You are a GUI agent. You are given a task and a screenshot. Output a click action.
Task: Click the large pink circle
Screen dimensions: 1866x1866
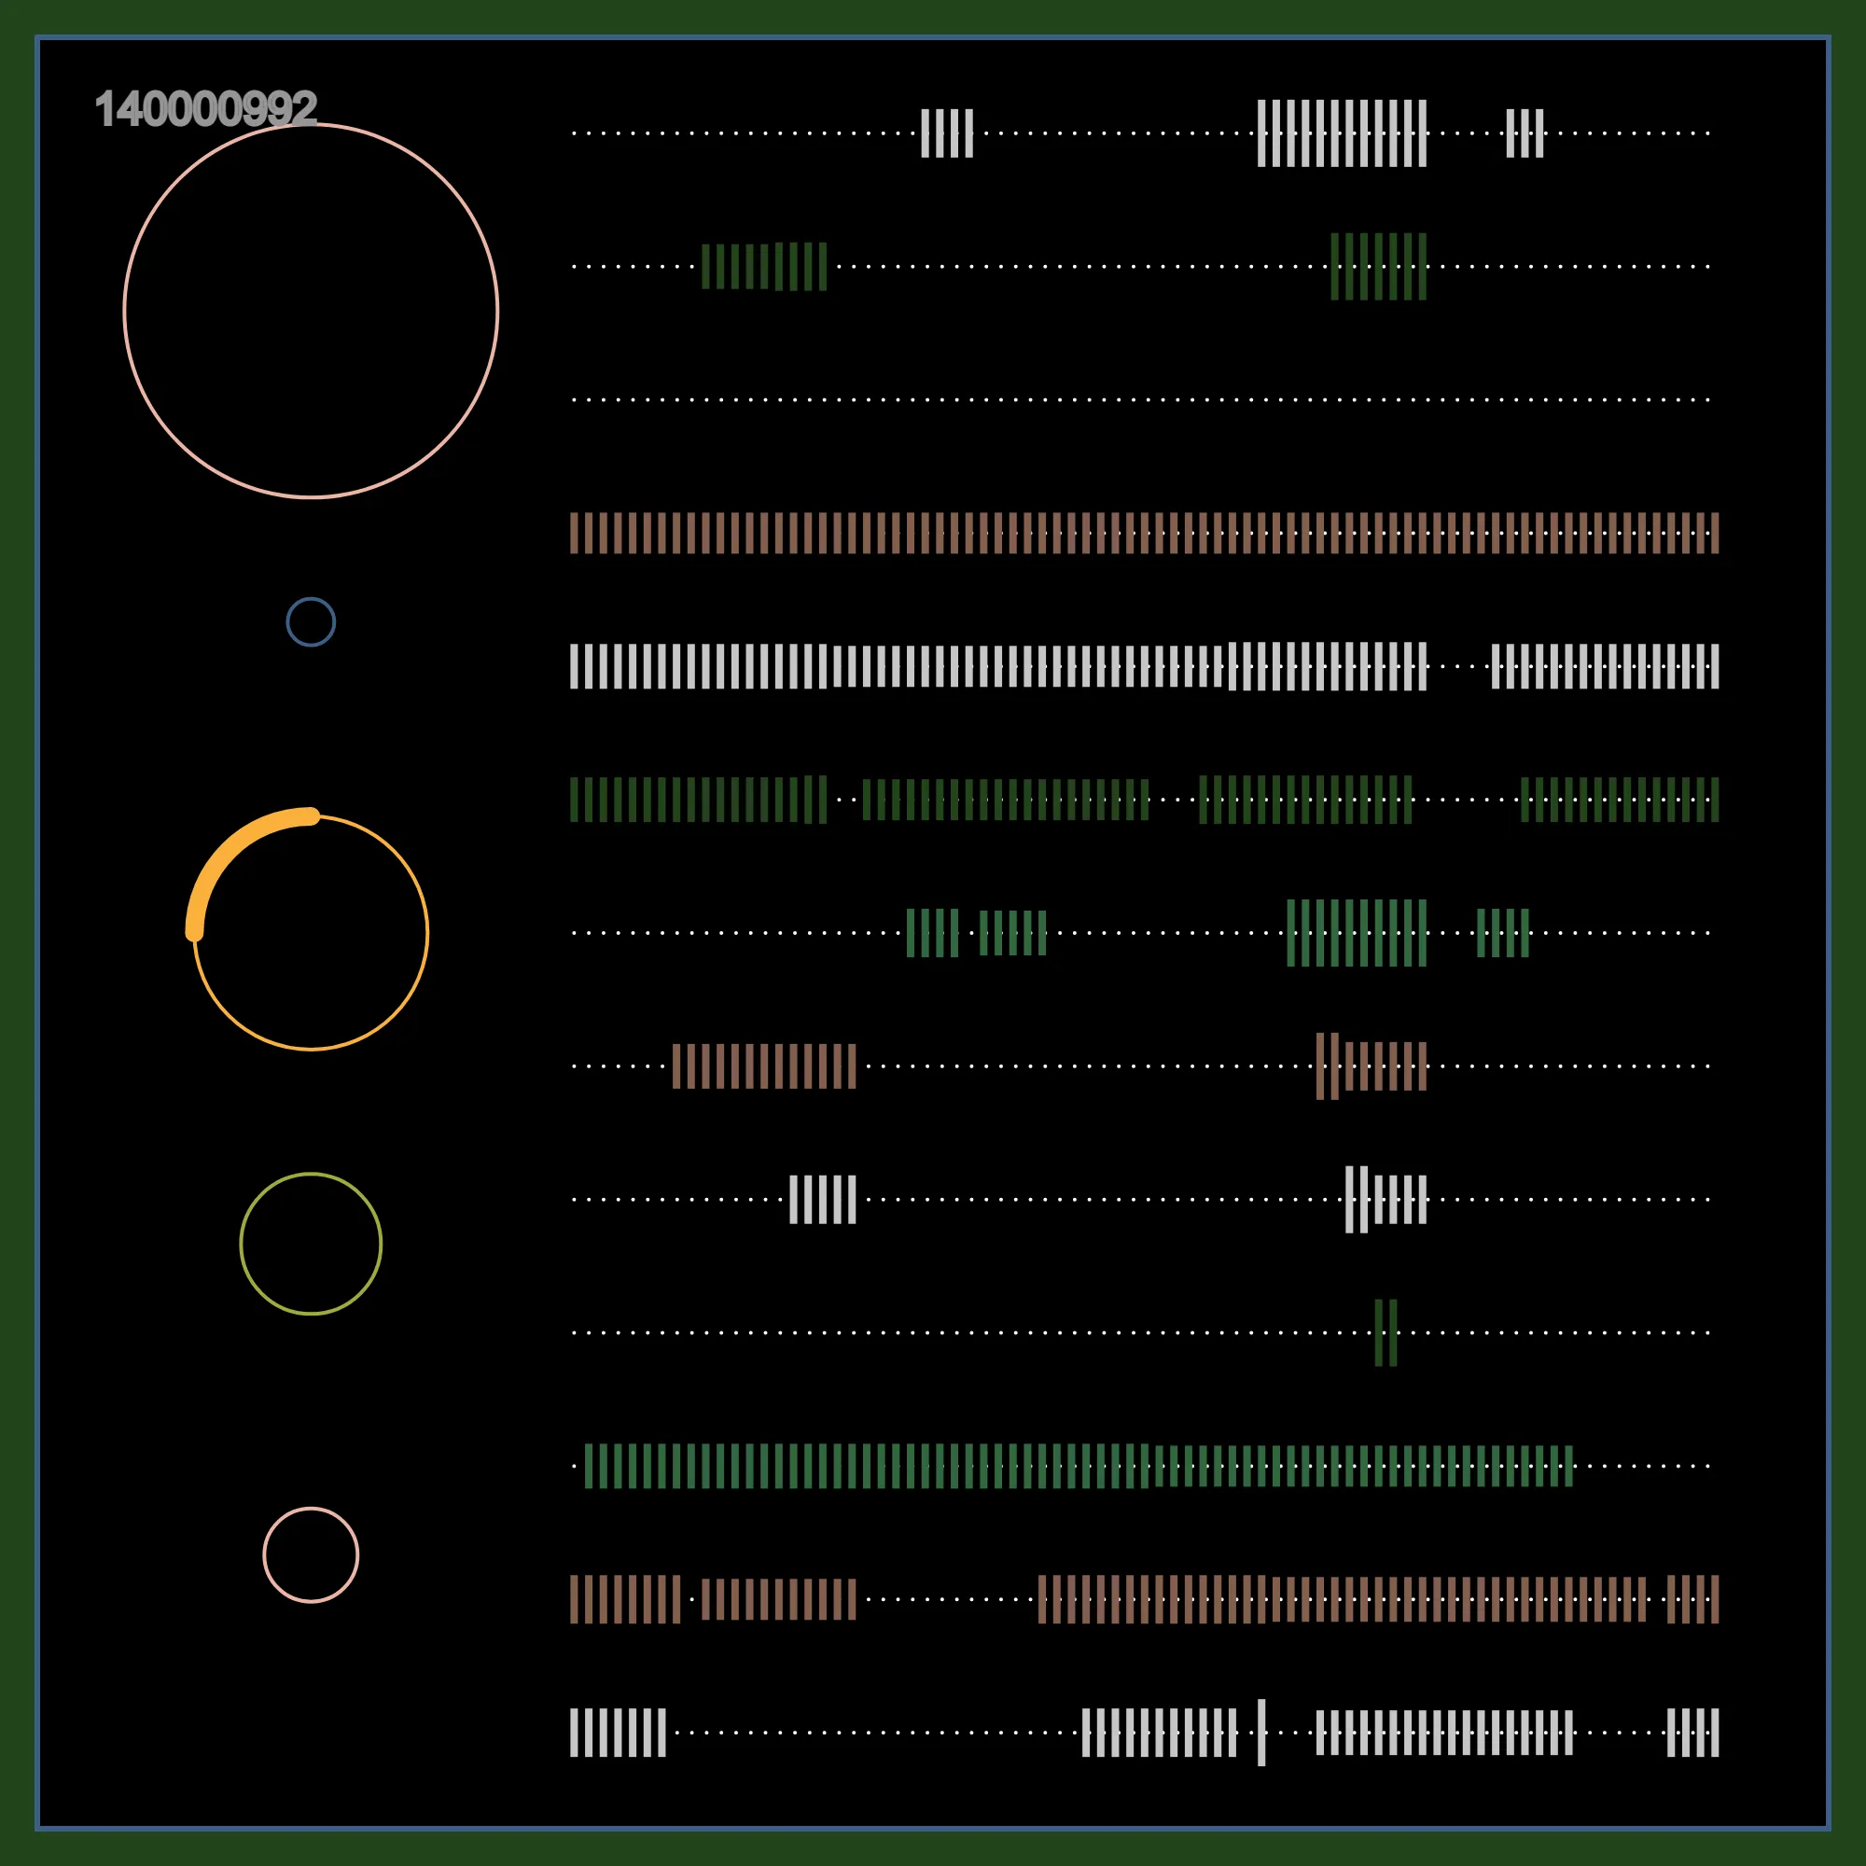[311, 311]
